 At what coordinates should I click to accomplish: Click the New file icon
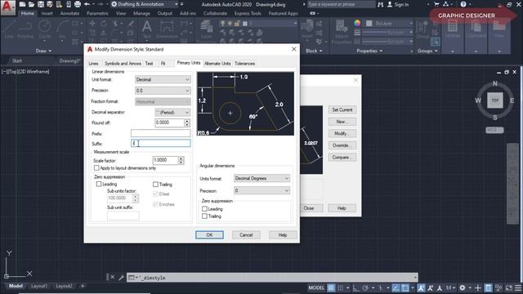(22, 4)
